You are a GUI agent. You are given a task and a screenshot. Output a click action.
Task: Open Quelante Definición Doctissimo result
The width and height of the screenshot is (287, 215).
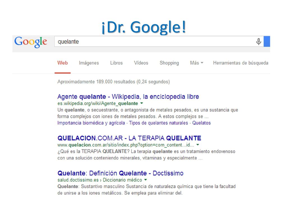[x=121, y=173]
